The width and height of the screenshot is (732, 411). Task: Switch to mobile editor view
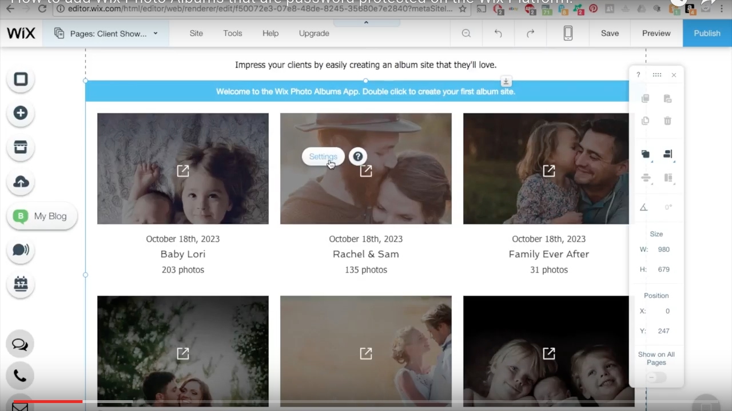(x=568, y=33)
